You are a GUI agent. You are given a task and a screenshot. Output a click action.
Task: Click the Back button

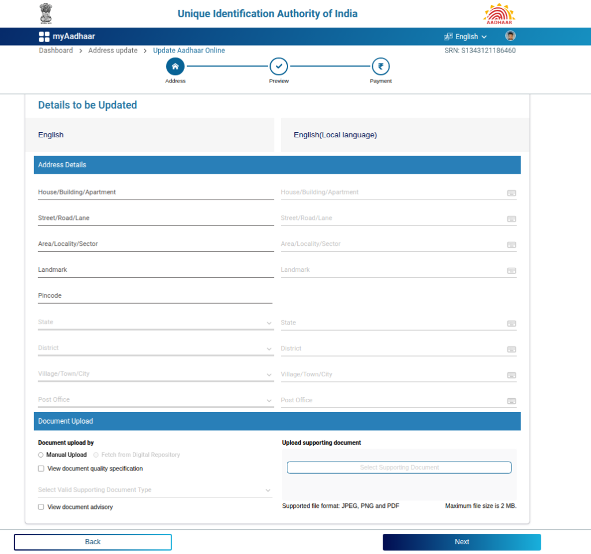pyautogui.click(x=93, y=542)
